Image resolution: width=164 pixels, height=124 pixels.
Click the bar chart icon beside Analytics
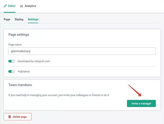tap(22, 6)
